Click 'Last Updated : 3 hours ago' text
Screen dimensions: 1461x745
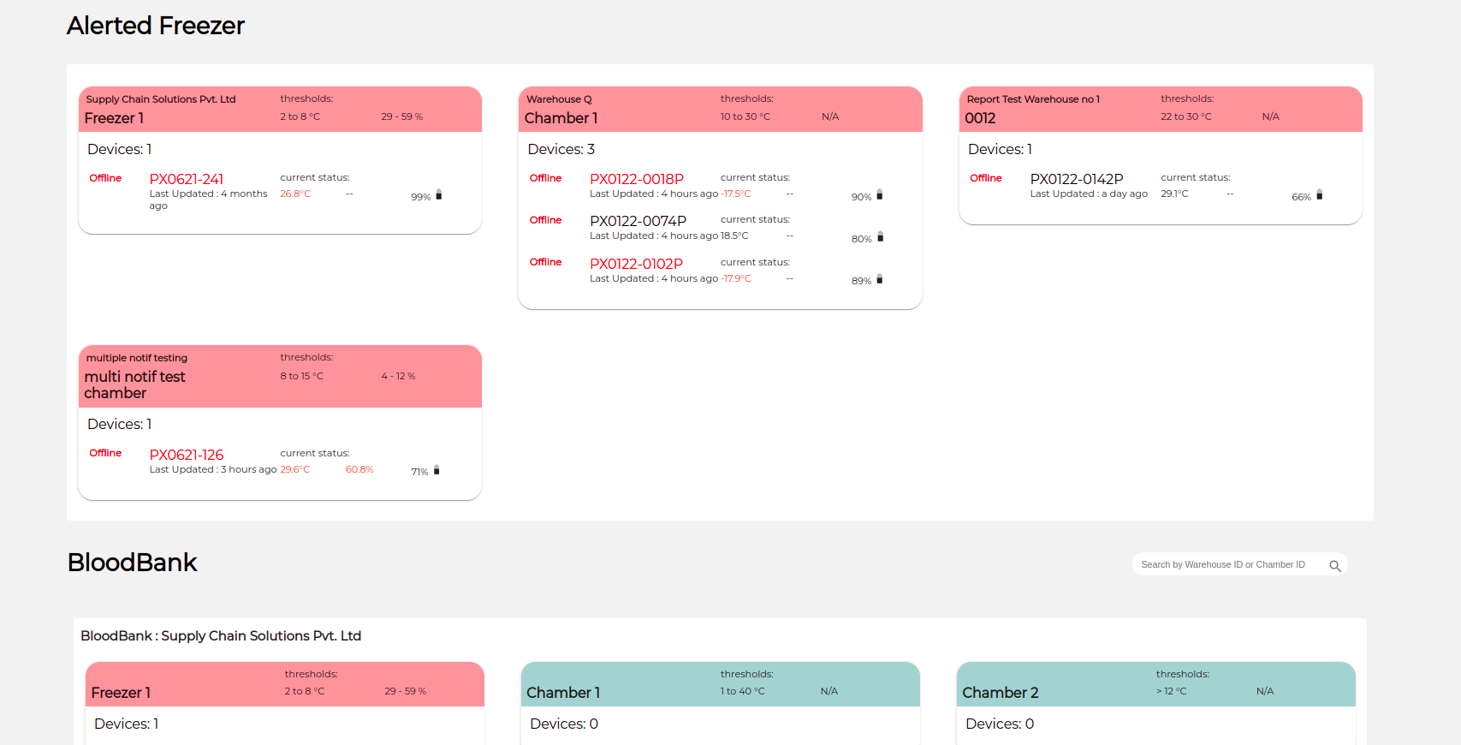(x=213, y=470)
